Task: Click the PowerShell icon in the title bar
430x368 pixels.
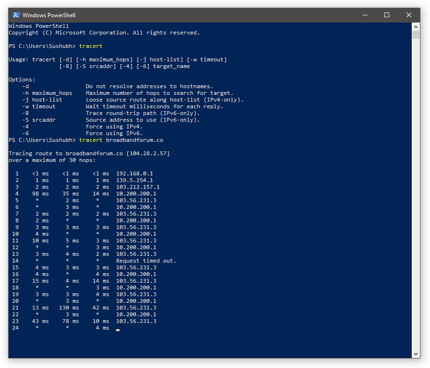Action: [x=16, y=15]
